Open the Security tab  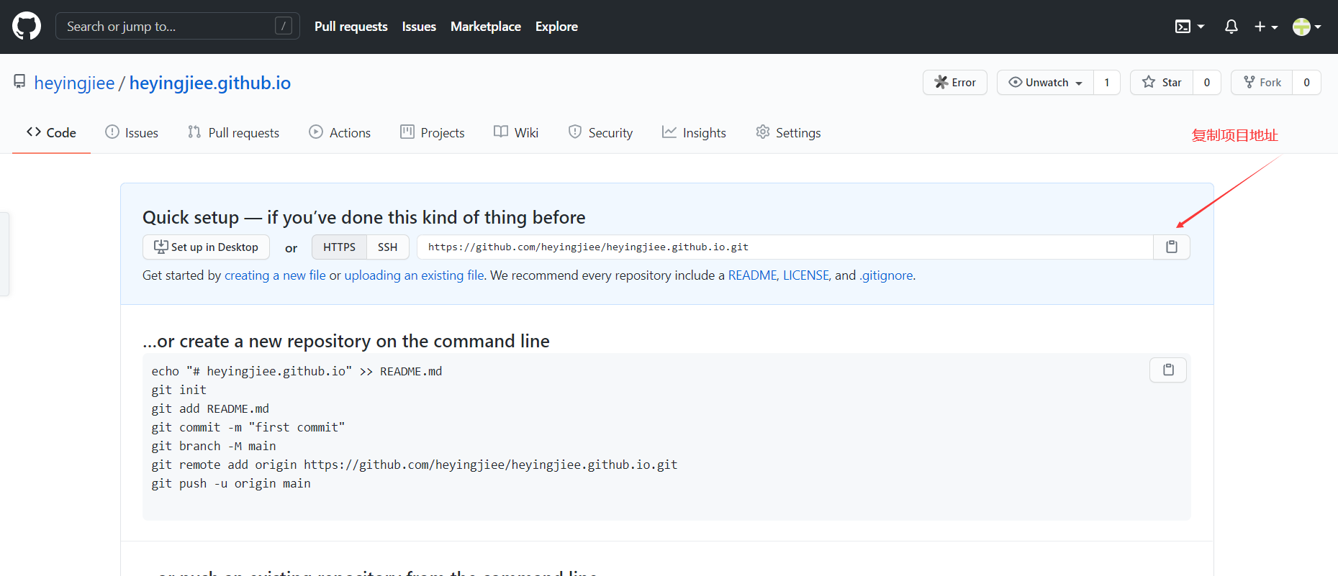[600, 132]
